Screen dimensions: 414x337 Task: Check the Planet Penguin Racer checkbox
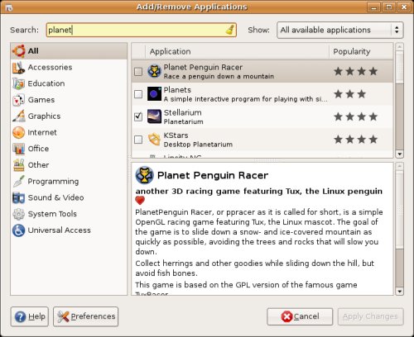[138, 72]
